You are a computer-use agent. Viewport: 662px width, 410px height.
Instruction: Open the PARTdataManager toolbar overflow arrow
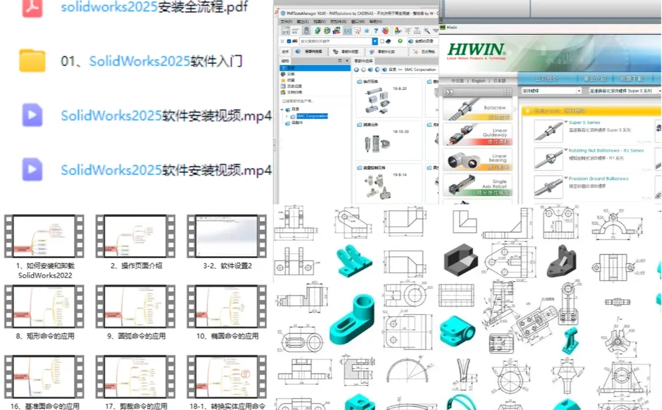pyautogui.click(x=435, y=31)
